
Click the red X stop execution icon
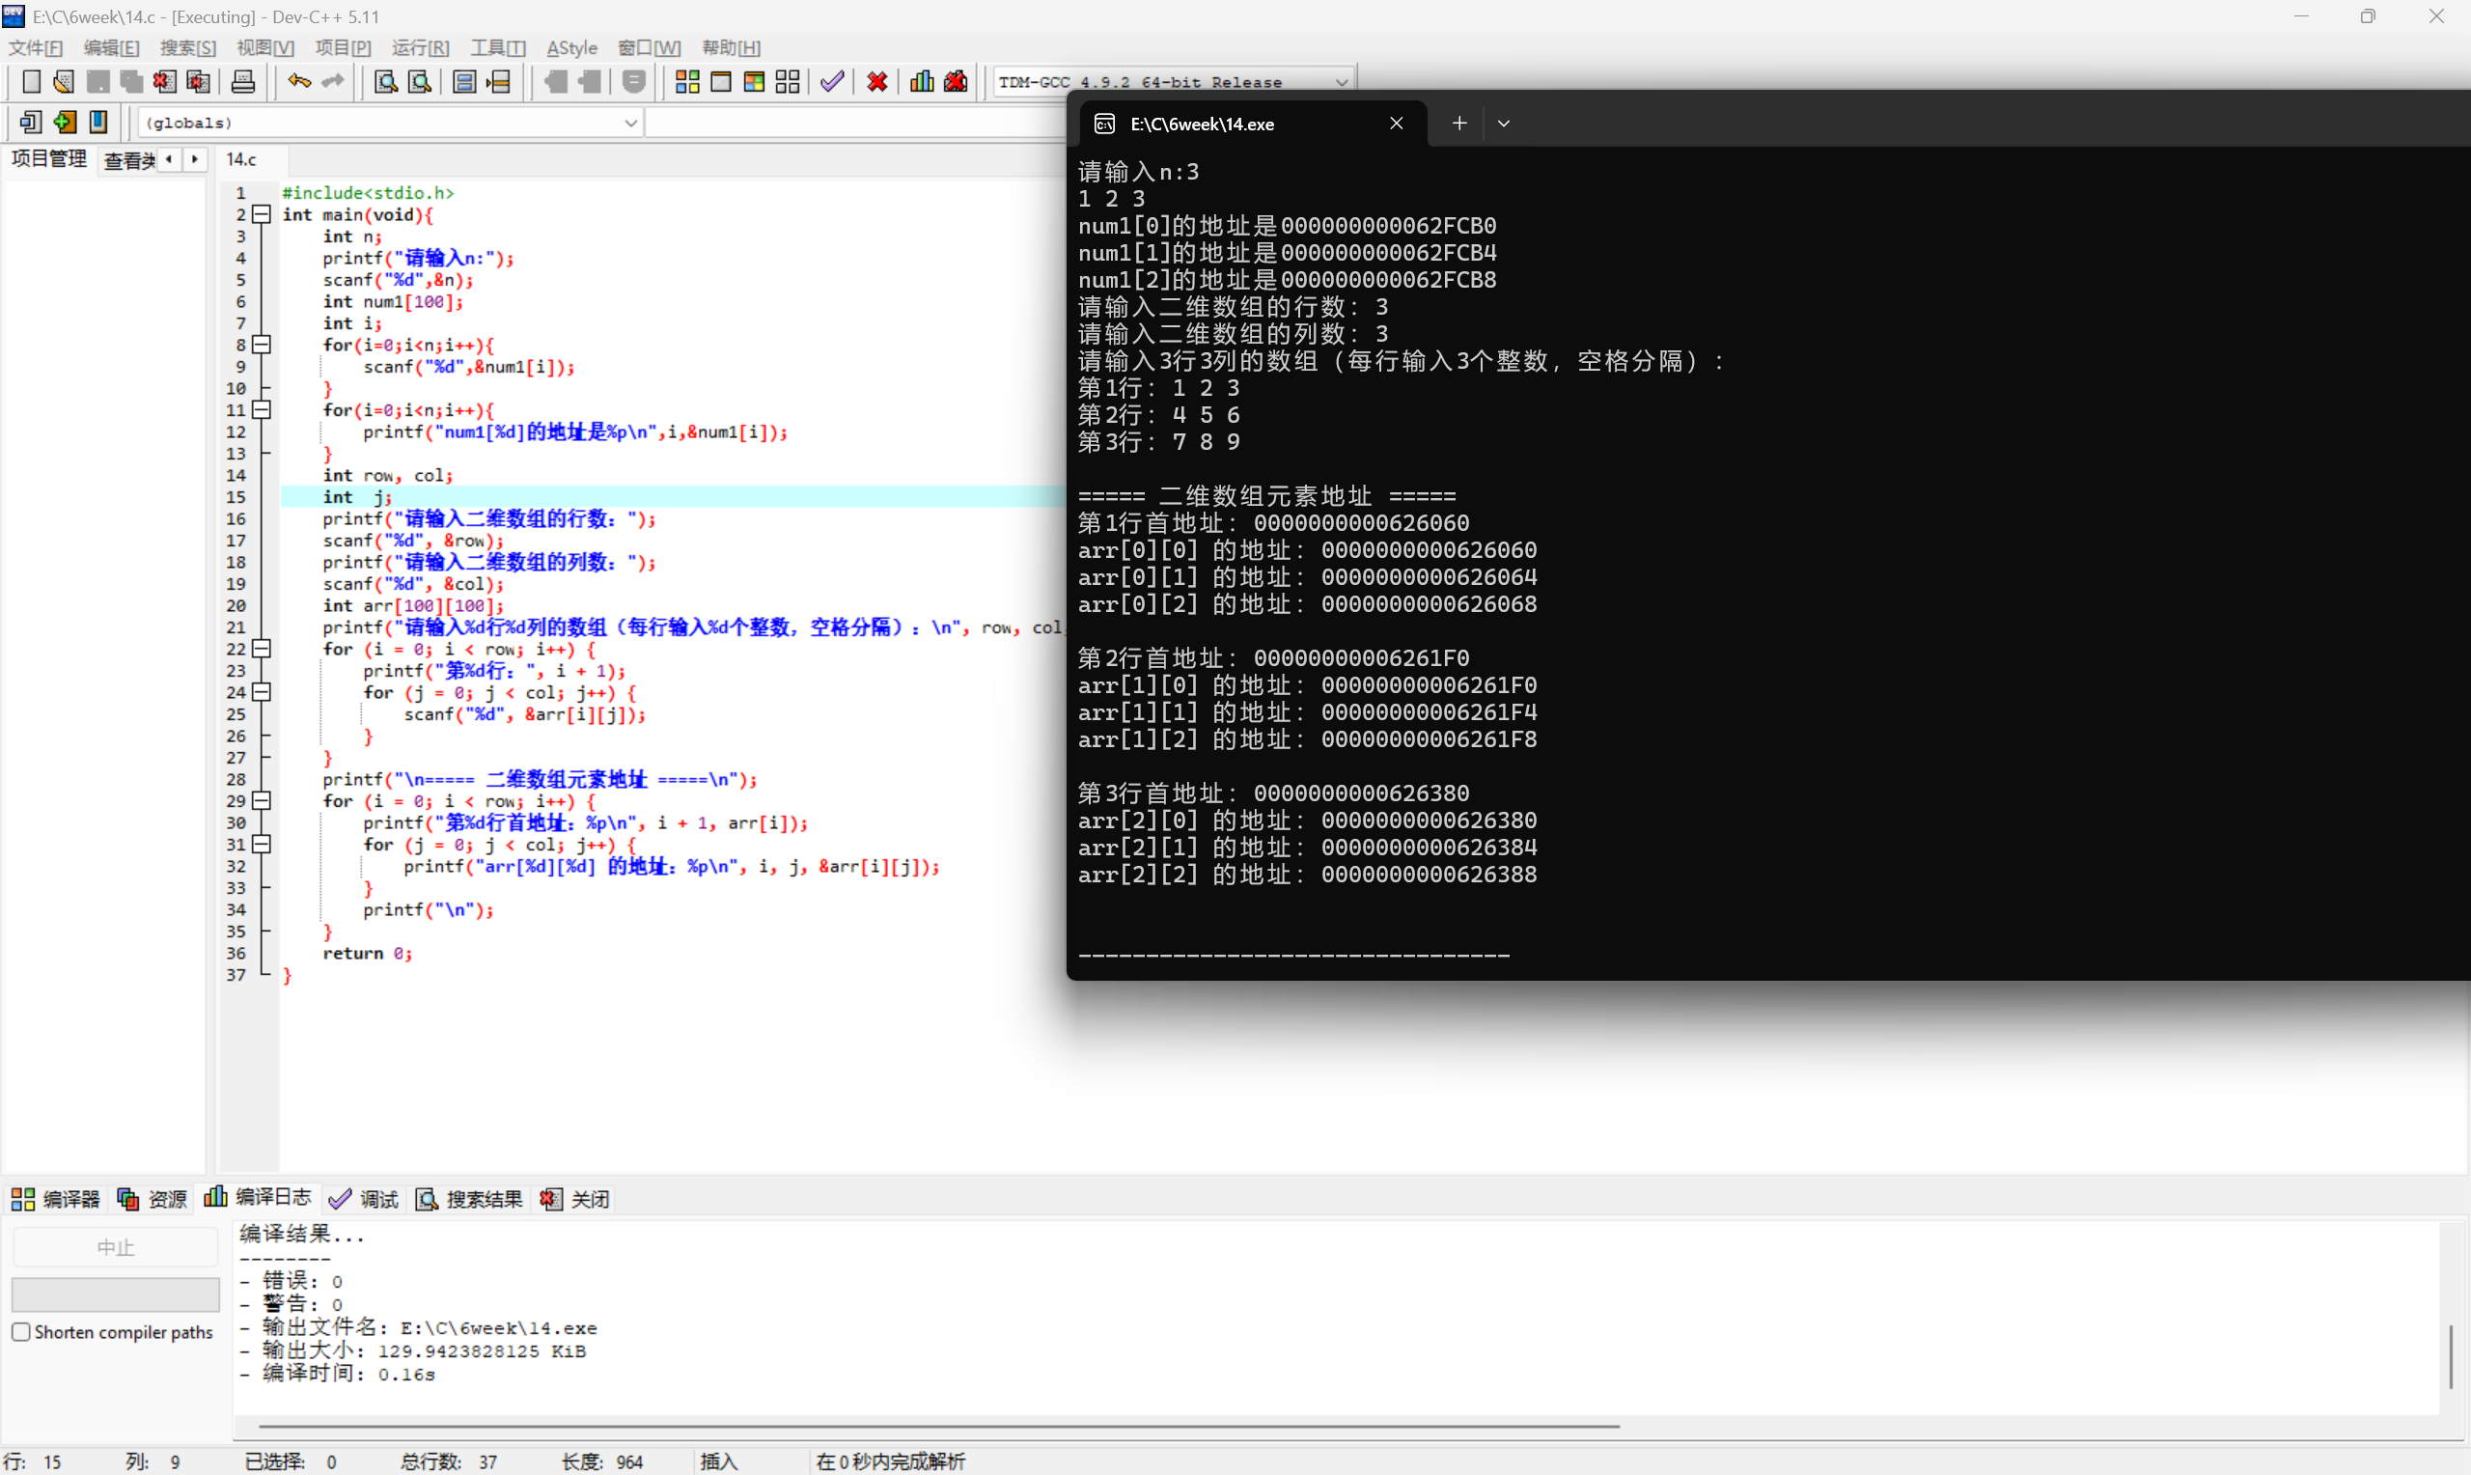876,81
